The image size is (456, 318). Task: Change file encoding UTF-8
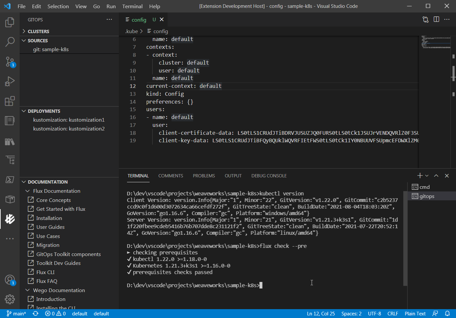(x=374, y=314)
